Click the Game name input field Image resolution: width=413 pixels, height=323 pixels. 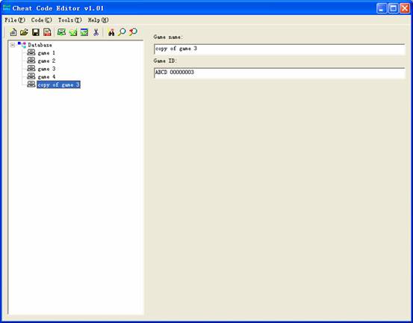(279, 49)
